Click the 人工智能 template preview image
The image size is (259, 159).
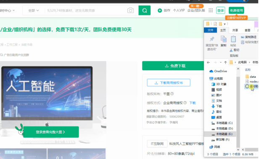(47, 93)
